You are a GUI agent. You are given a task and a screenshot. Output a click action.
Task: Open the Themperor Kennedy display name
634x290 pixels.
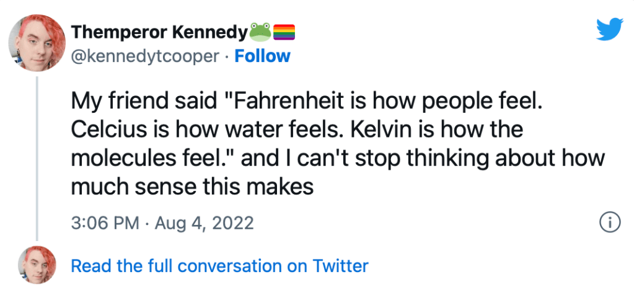pos(159,30)
